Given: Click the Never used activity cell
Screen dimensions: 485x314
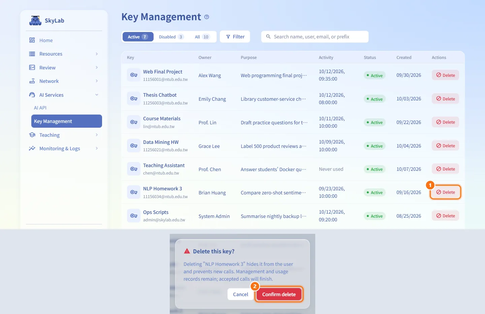Looking at the screenshot, I should click(x=331, y=169).
